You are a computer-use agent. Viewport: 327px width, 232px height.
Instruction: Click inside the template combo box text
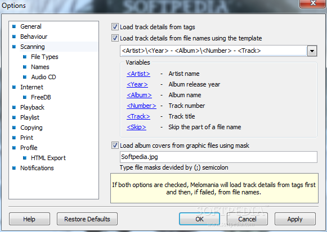[213, 51]
